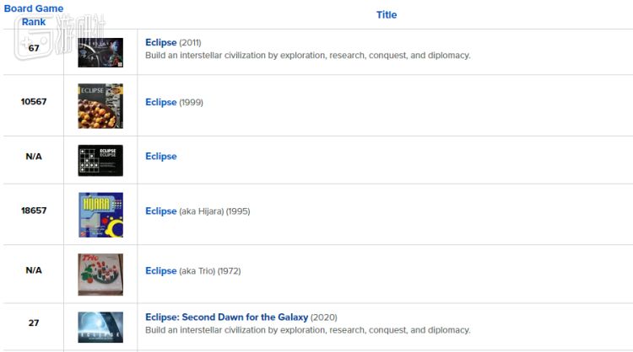Select the rank value 18657
Screen dimensions: 633x352
(x=34, y=211)
